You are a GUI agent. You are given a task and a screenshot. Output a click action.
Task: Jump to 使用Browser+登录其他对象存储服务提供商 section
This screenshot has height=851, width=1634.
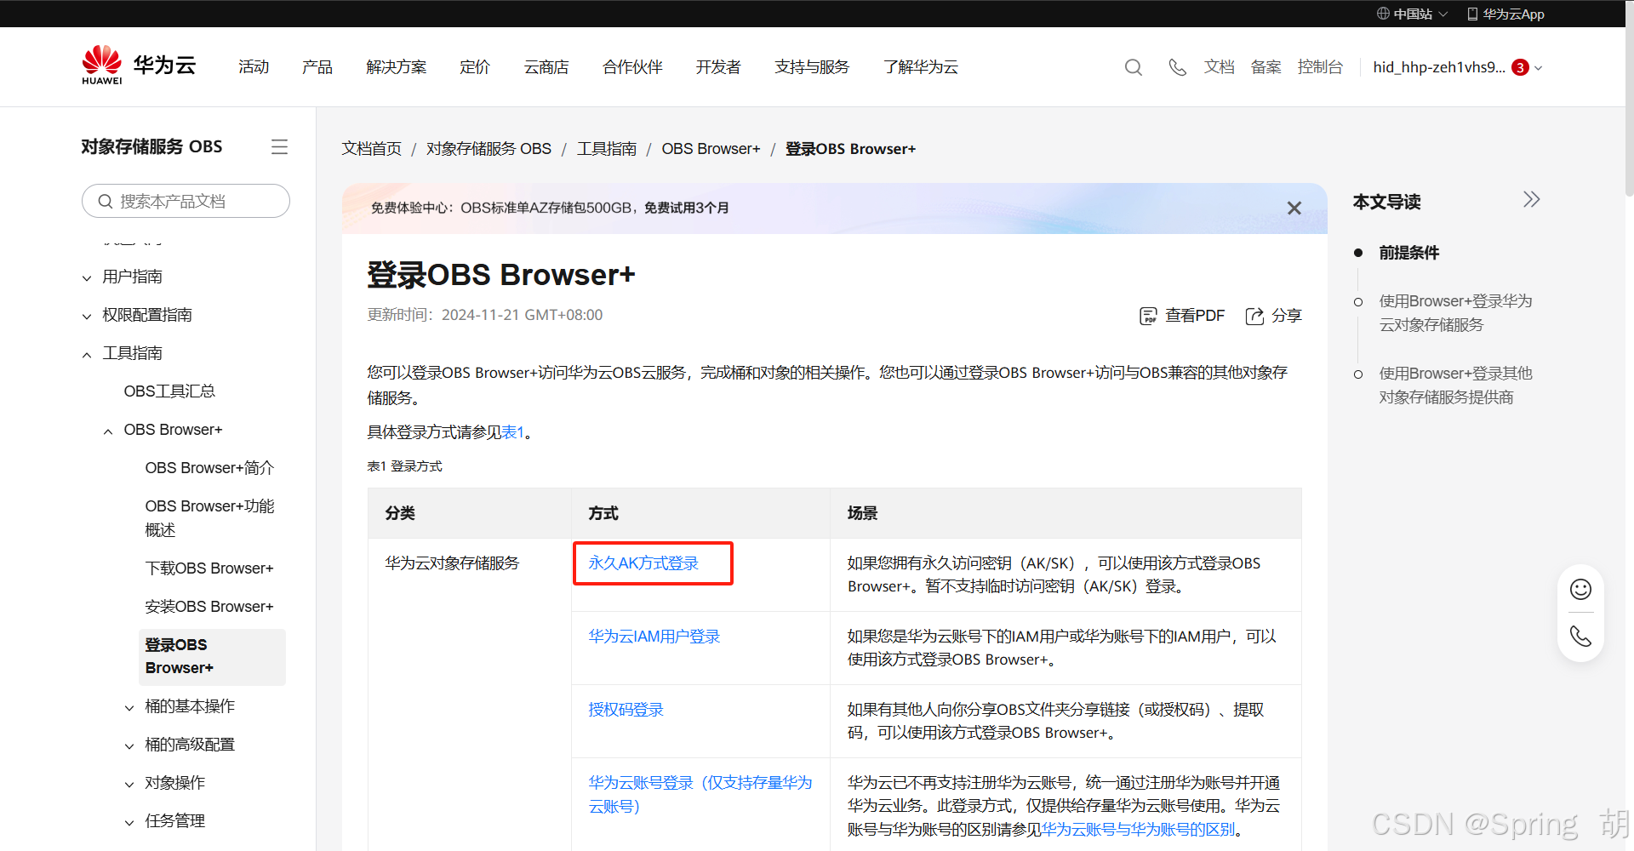click(x=1455, y=386)
